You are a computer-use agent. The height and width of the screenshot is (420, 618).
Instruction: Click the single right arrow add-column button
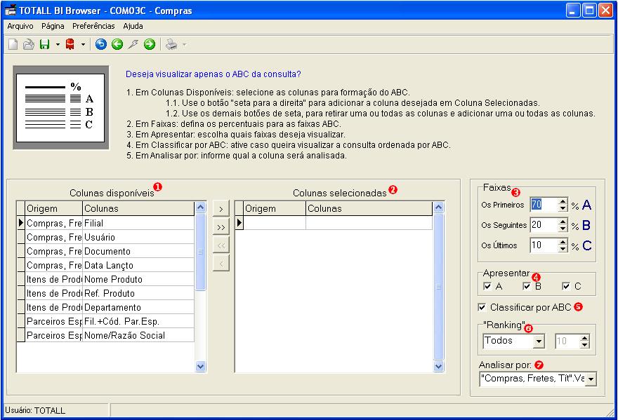point(221,209)
